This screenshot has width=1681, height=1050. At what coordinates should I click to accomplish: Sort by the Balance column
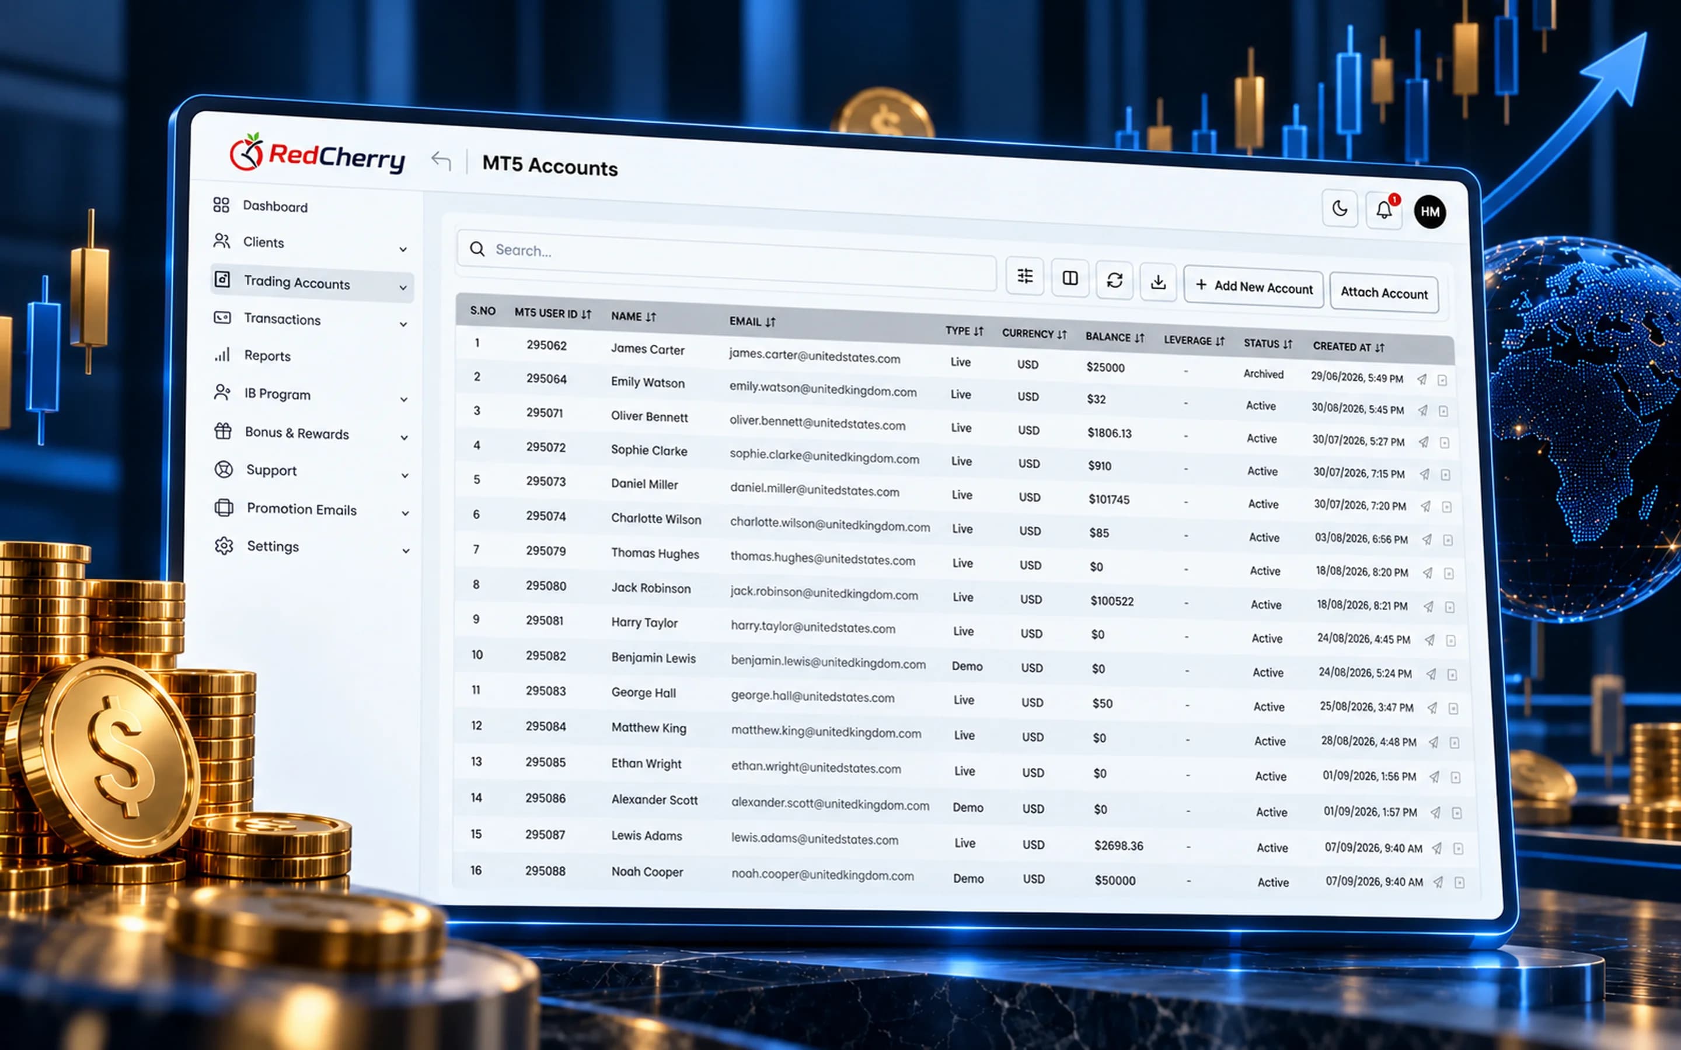1115,337
